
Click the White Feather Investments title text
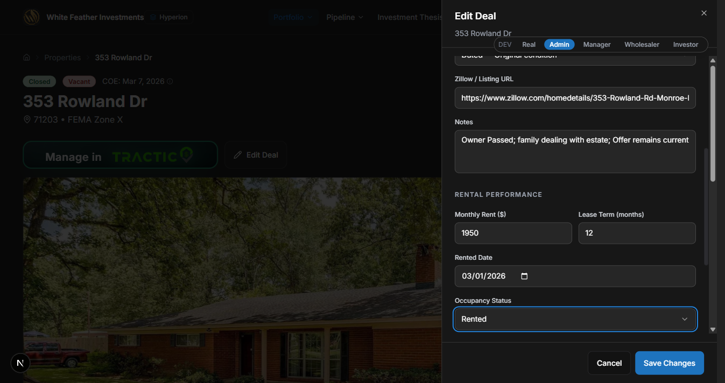coord(95,17)
